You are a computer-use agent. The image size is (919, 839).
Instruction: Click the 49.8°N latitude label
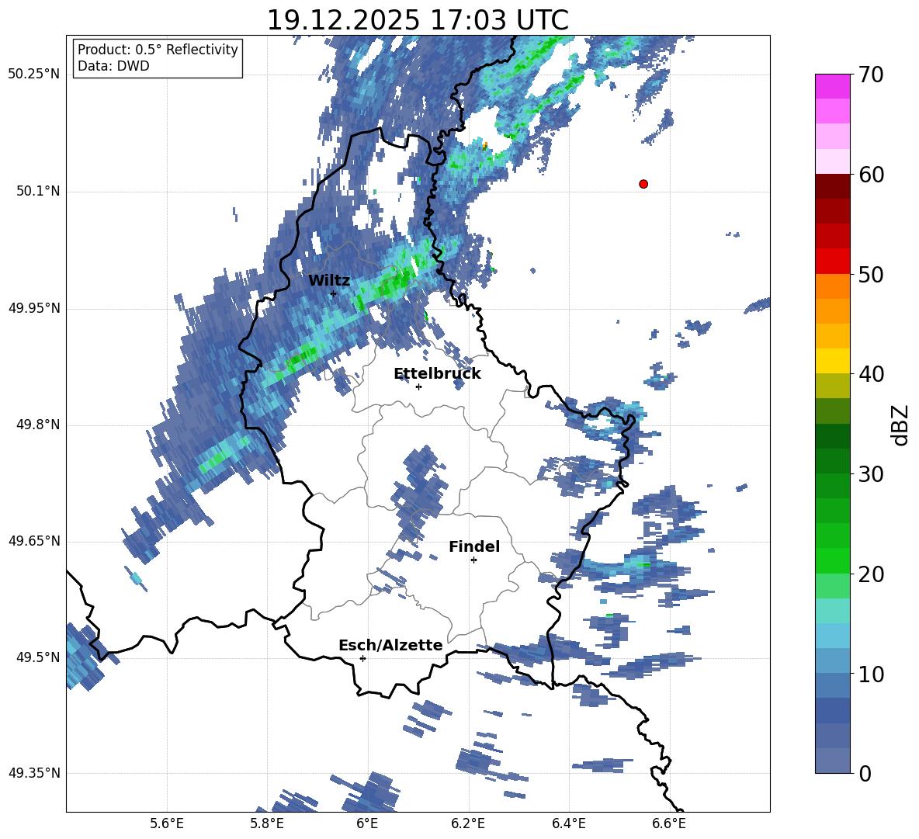point(38,425)
